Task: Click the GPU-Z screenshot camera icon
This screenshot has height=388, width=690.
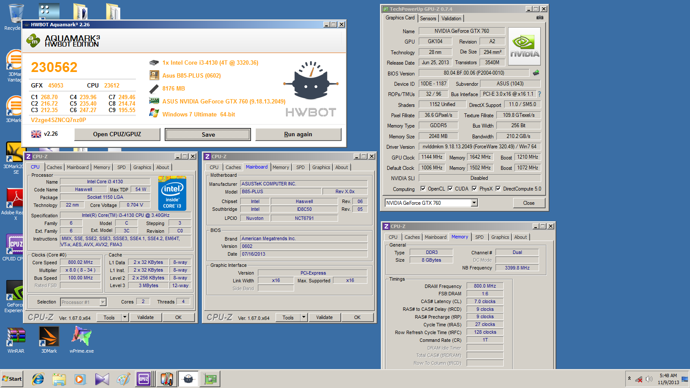Action: (540, 18)
